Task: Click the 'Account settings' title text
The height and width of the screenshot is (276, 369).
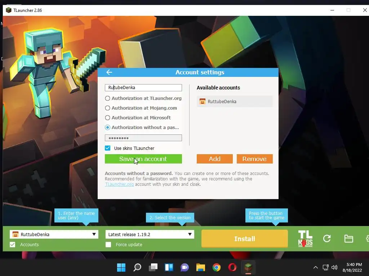Action: click(x=200, y=72)
